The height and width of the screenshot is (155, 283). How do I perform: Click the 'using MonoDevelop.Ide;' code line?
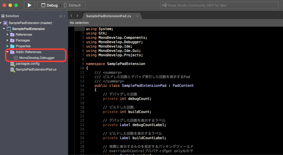tap(109, 46)
